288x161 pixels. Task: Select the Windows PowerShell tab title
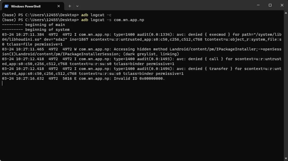[26, 6]
